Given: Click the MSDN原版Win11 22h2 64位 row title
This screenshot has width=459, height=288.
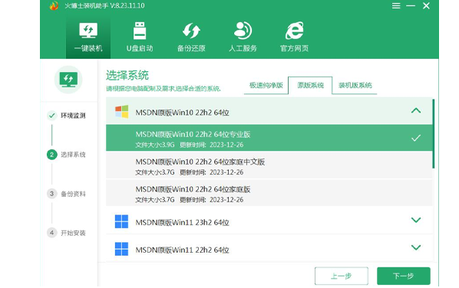Looking at the screenshot, I should 182,250.
